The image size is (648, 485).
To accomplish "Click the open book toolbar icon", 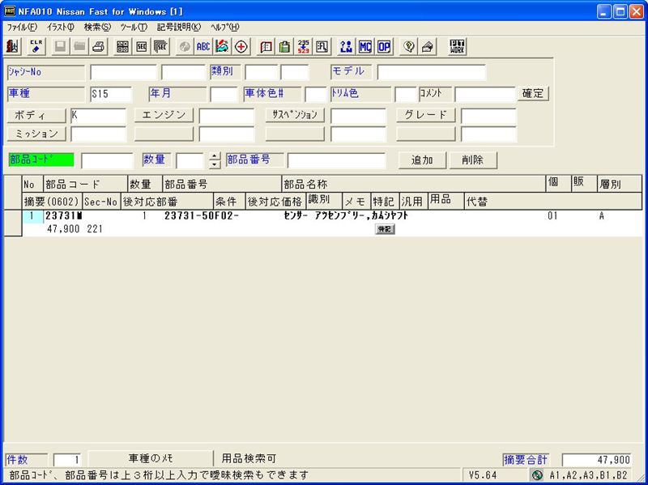I will pos(266,47).
